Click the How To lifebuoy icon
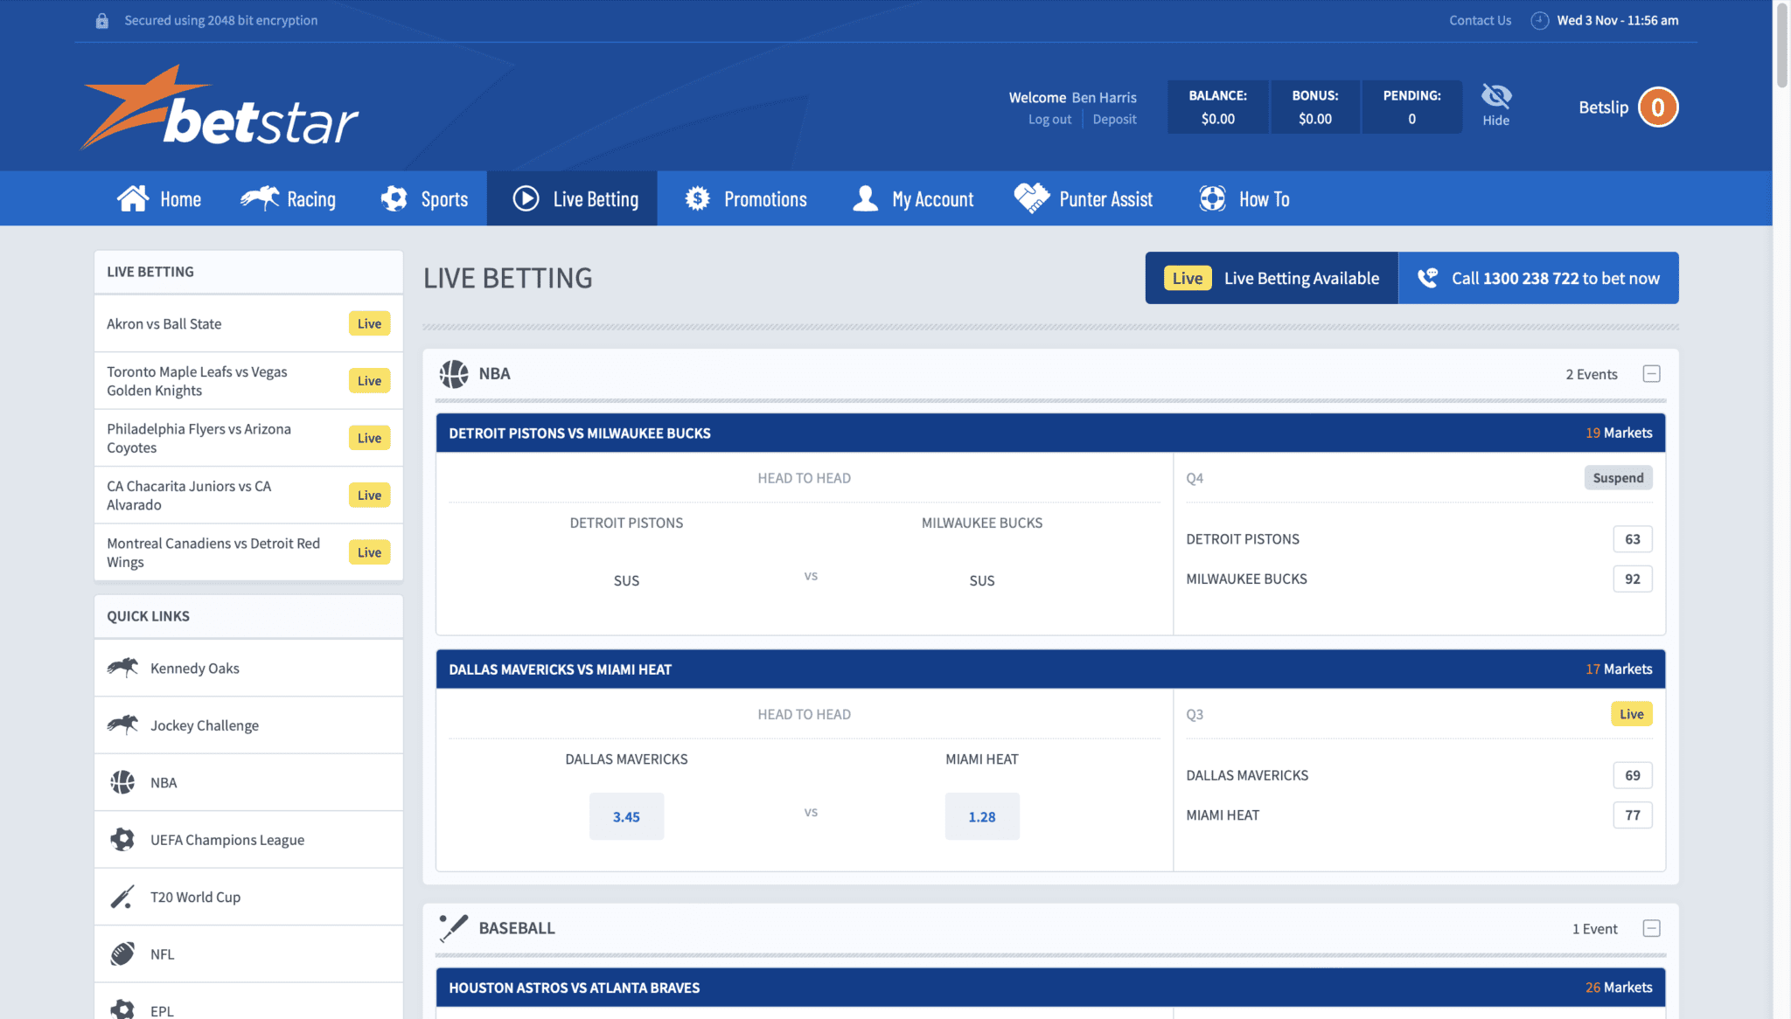This screenshot has height=1019, width=1791. pyautogui.click(x=1212, y=198)
